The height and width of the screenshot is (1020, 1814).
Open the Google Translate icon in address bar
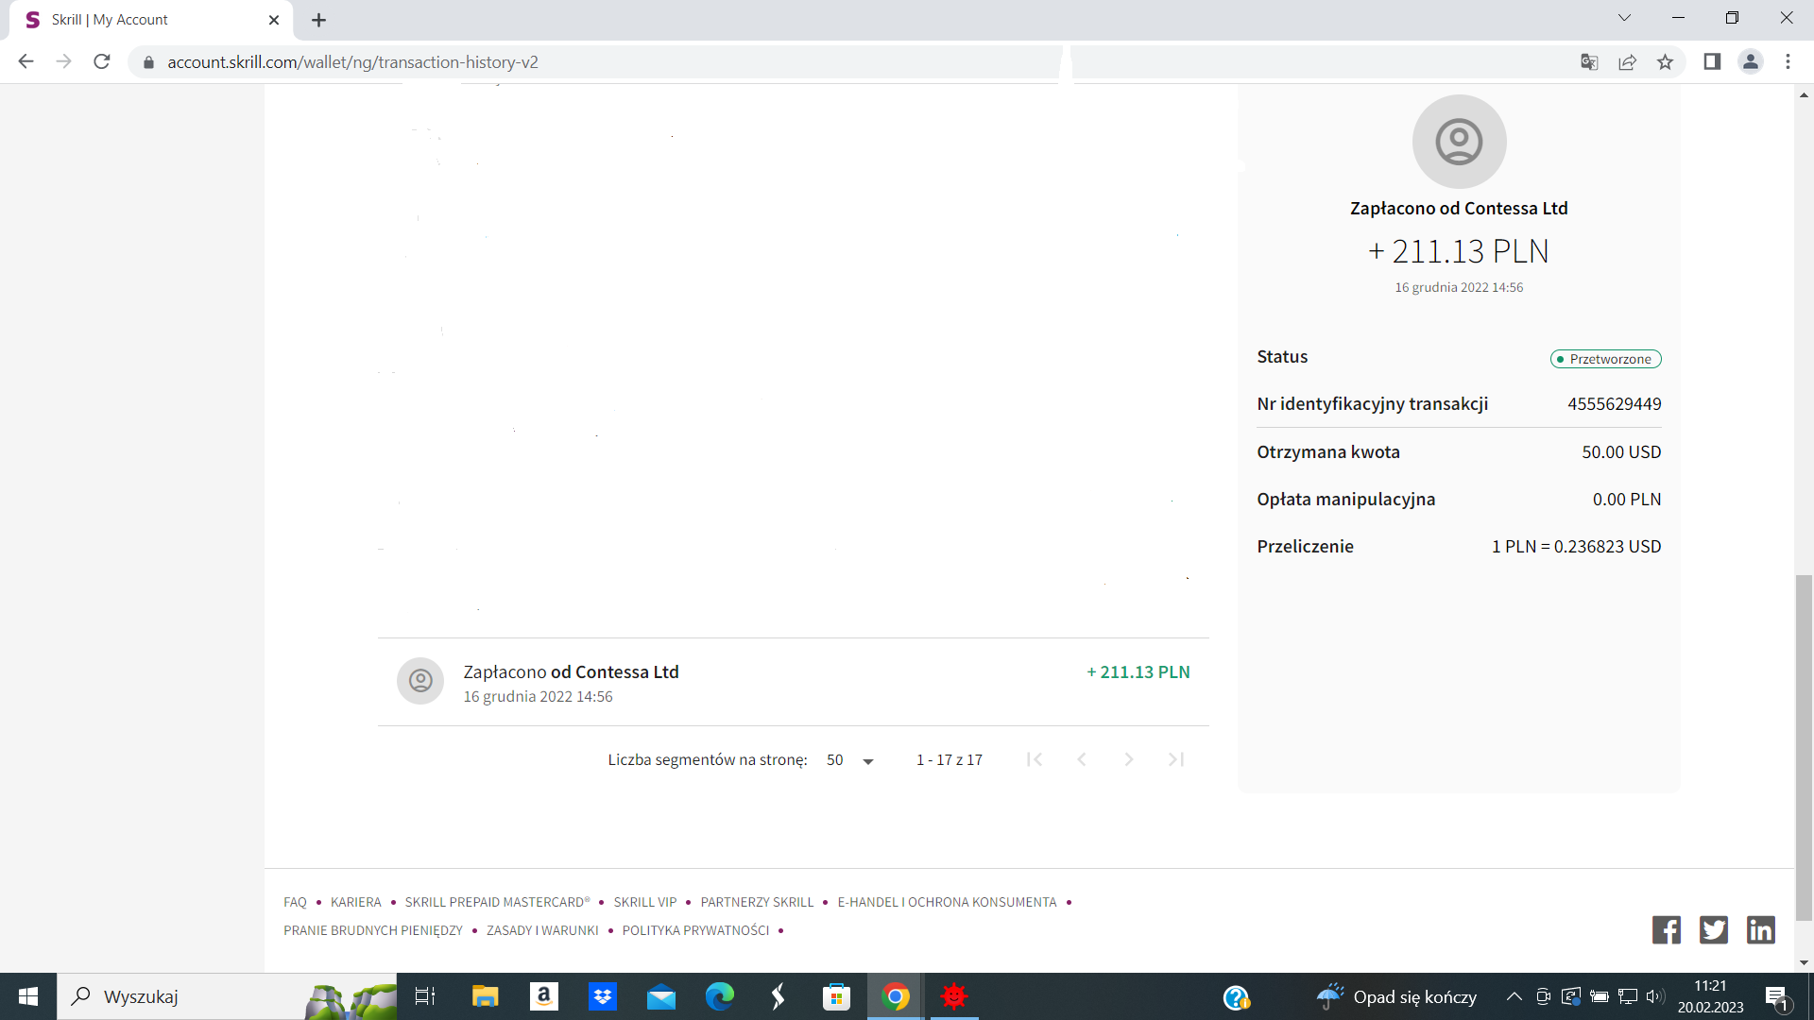coord(1589,62)
